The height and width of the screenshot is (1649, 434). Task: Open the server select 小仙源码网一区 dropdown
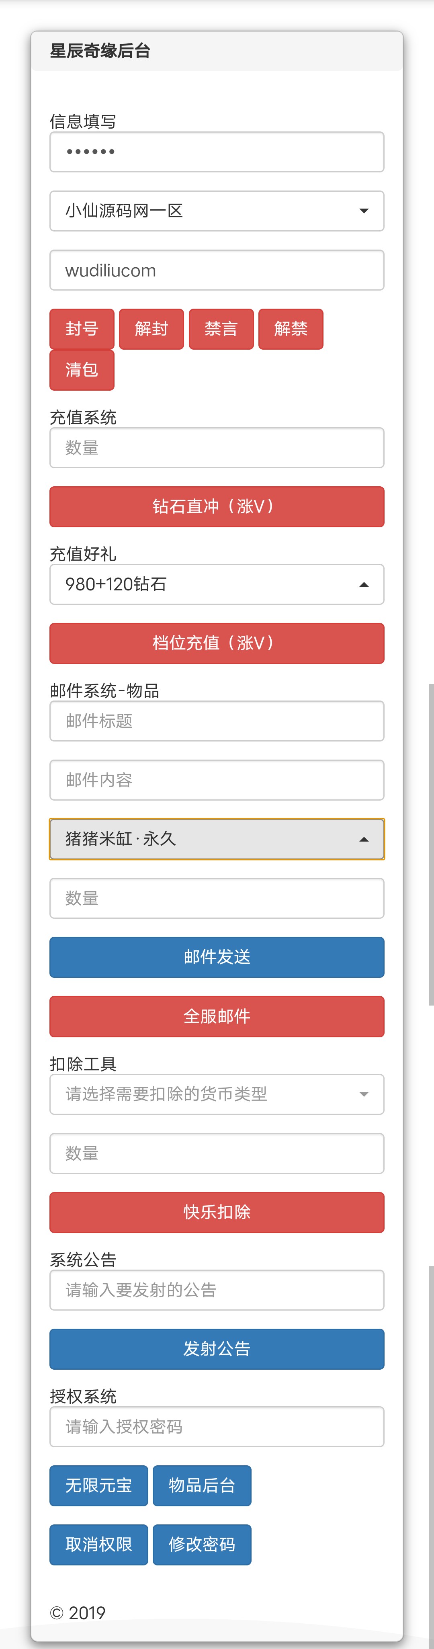pyautogui.click(x=217, y=211)
